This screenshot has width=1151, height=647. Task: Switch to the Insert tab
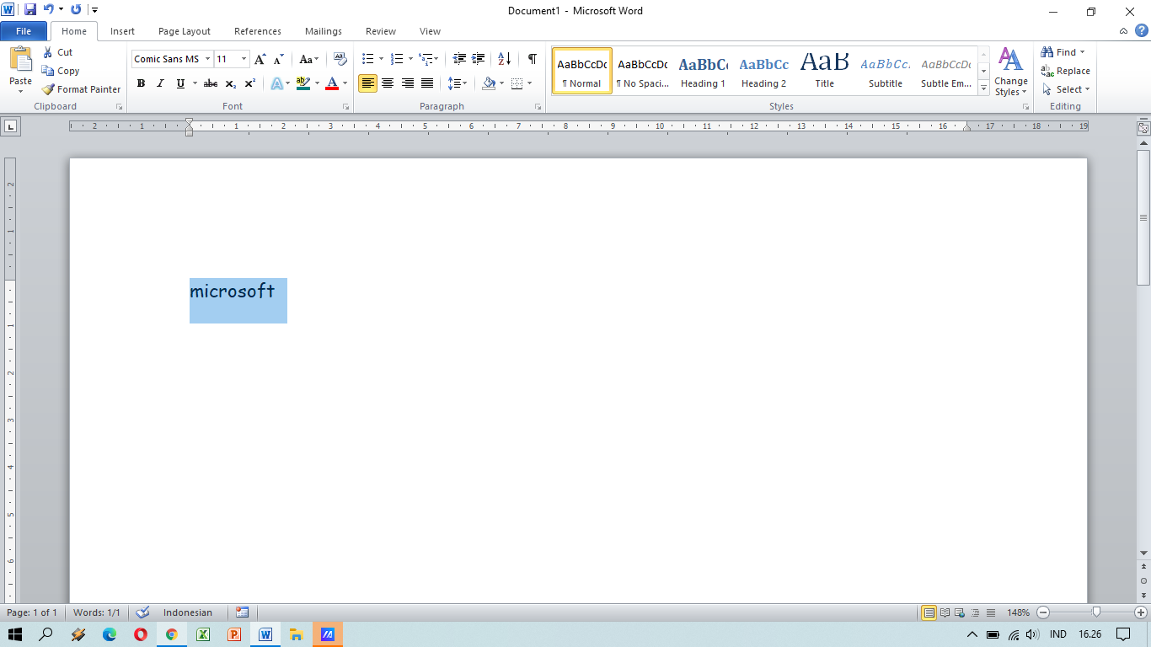click(x=122, y=31)
